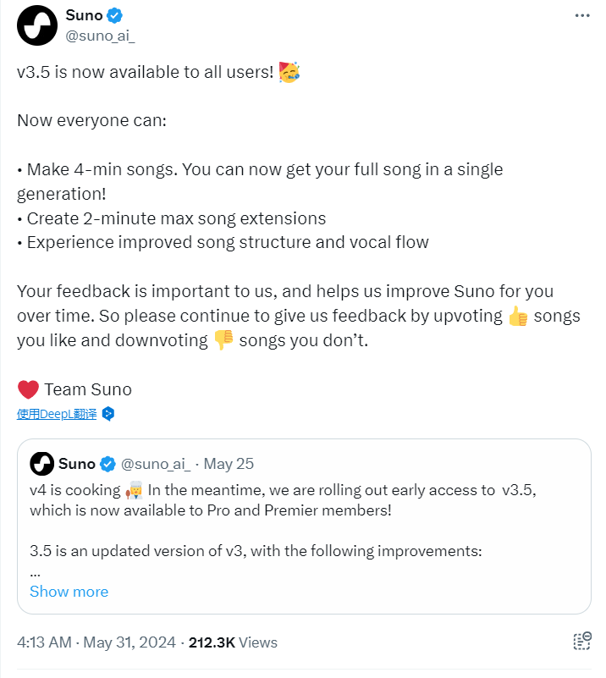This screenshot has width=606, height=678.
Task: Expand the quoted tweet with Show more
Action: pos(69,591)
